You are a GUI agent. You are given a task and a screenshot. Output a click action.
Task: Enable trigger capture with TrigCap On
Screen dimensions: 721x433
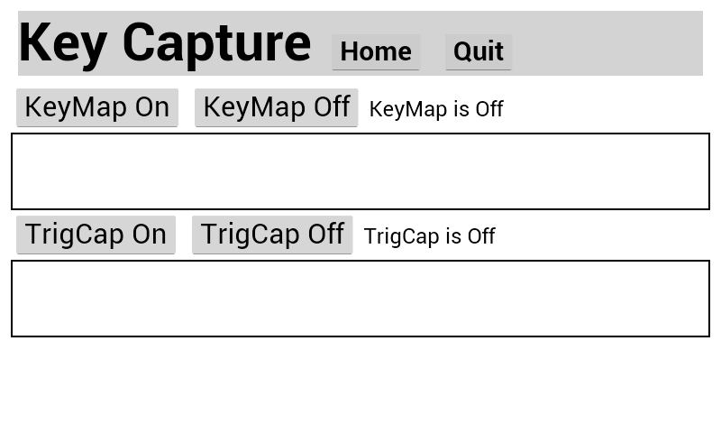point(96,235)
